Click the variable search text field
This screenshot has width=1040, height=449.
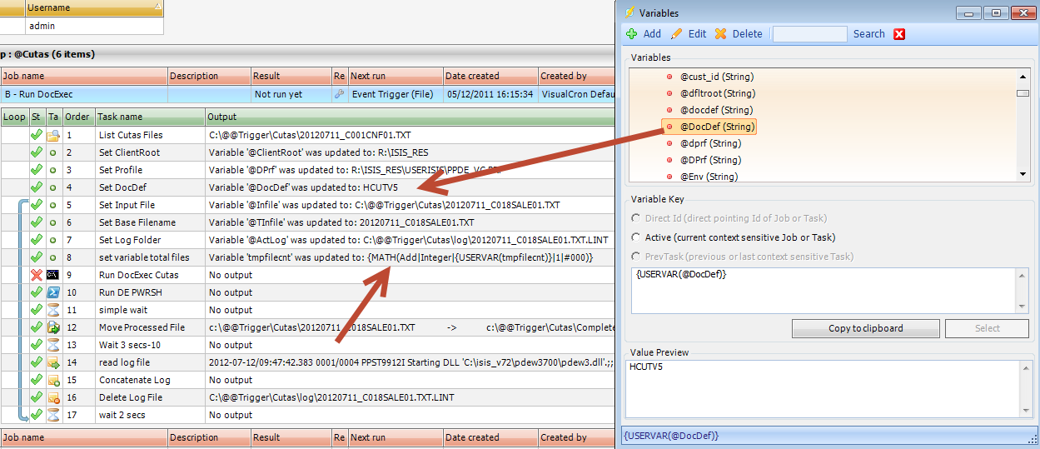click(x=809, y=34)
